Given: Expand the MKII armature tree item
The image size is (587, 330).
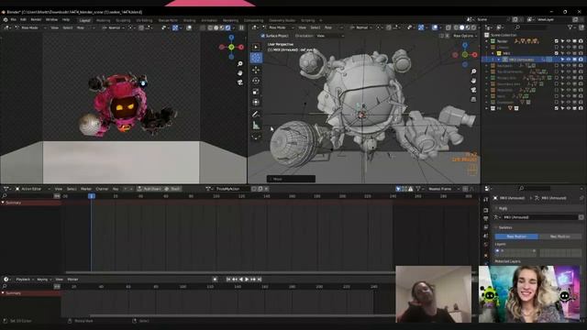Looking at the screenshot, I should pos(499,60).
